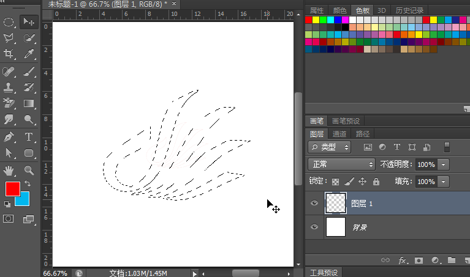
Task: Select the Crop tool
Action: click(x=9, y=54)
